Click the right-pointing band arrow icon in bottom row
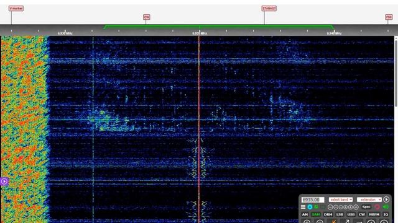 359,222
